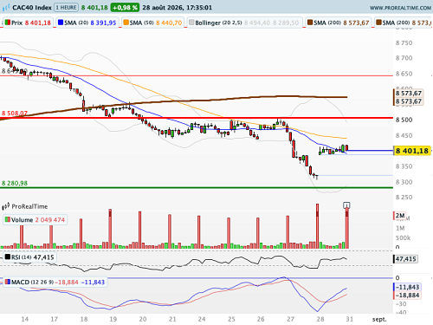Viewport: 433px width, 325px height.
Task: Click the MACD indicator color swatch
Action: point(8,282)
